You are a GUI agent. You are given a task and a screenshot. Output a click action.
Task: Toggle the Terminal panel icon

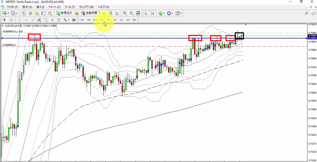tap(43, 13)
